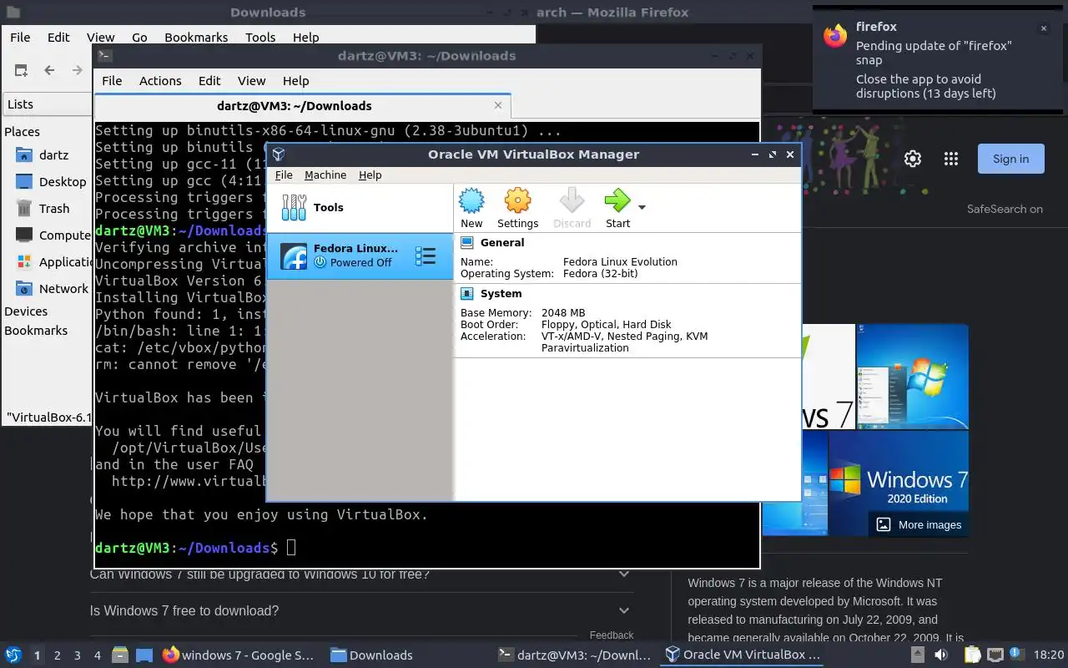Click More images button
1068x668 pixels.
click(919, 524)
